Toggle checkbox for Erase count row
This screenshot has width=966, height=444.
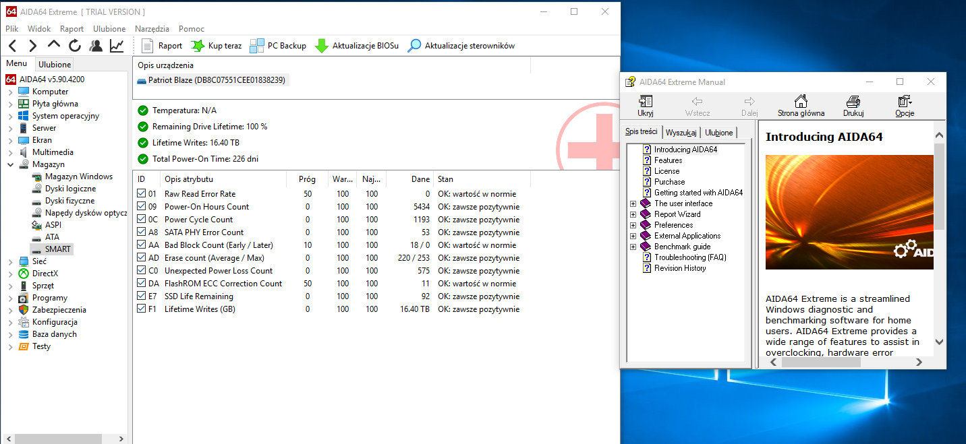point(141,258)
